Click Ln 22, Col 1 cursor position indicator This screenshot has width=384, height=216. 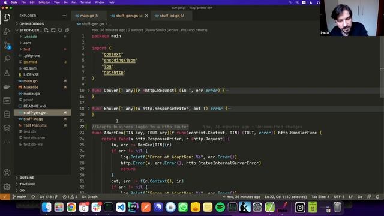point(286,197)
